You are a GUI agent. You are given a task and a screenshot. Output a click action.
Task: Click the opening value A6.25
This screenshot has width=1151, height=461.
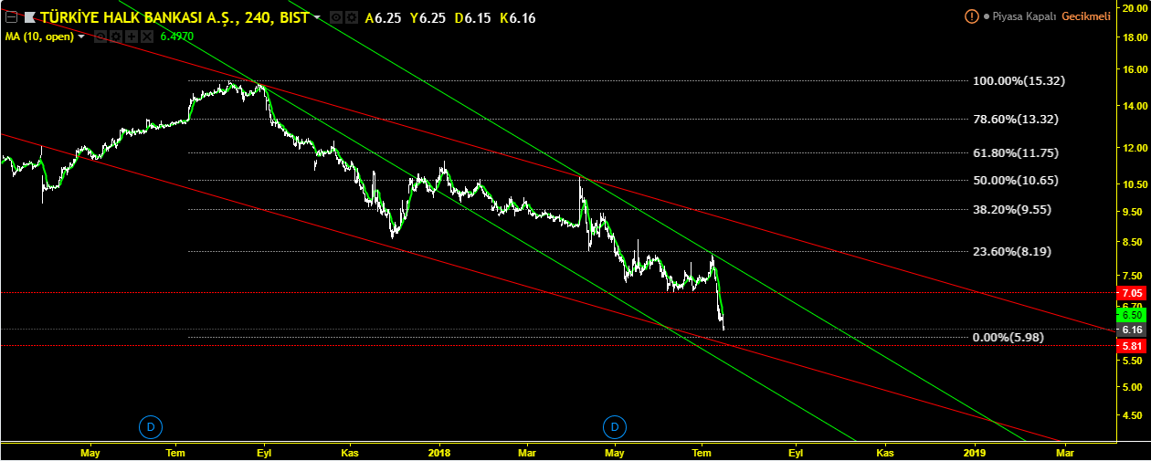(x=383, y=17)
